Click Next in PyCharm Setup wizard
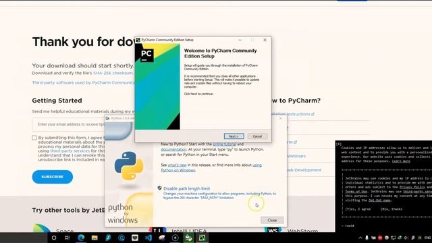This screenshot has width=432, height=243. point(234,136)
